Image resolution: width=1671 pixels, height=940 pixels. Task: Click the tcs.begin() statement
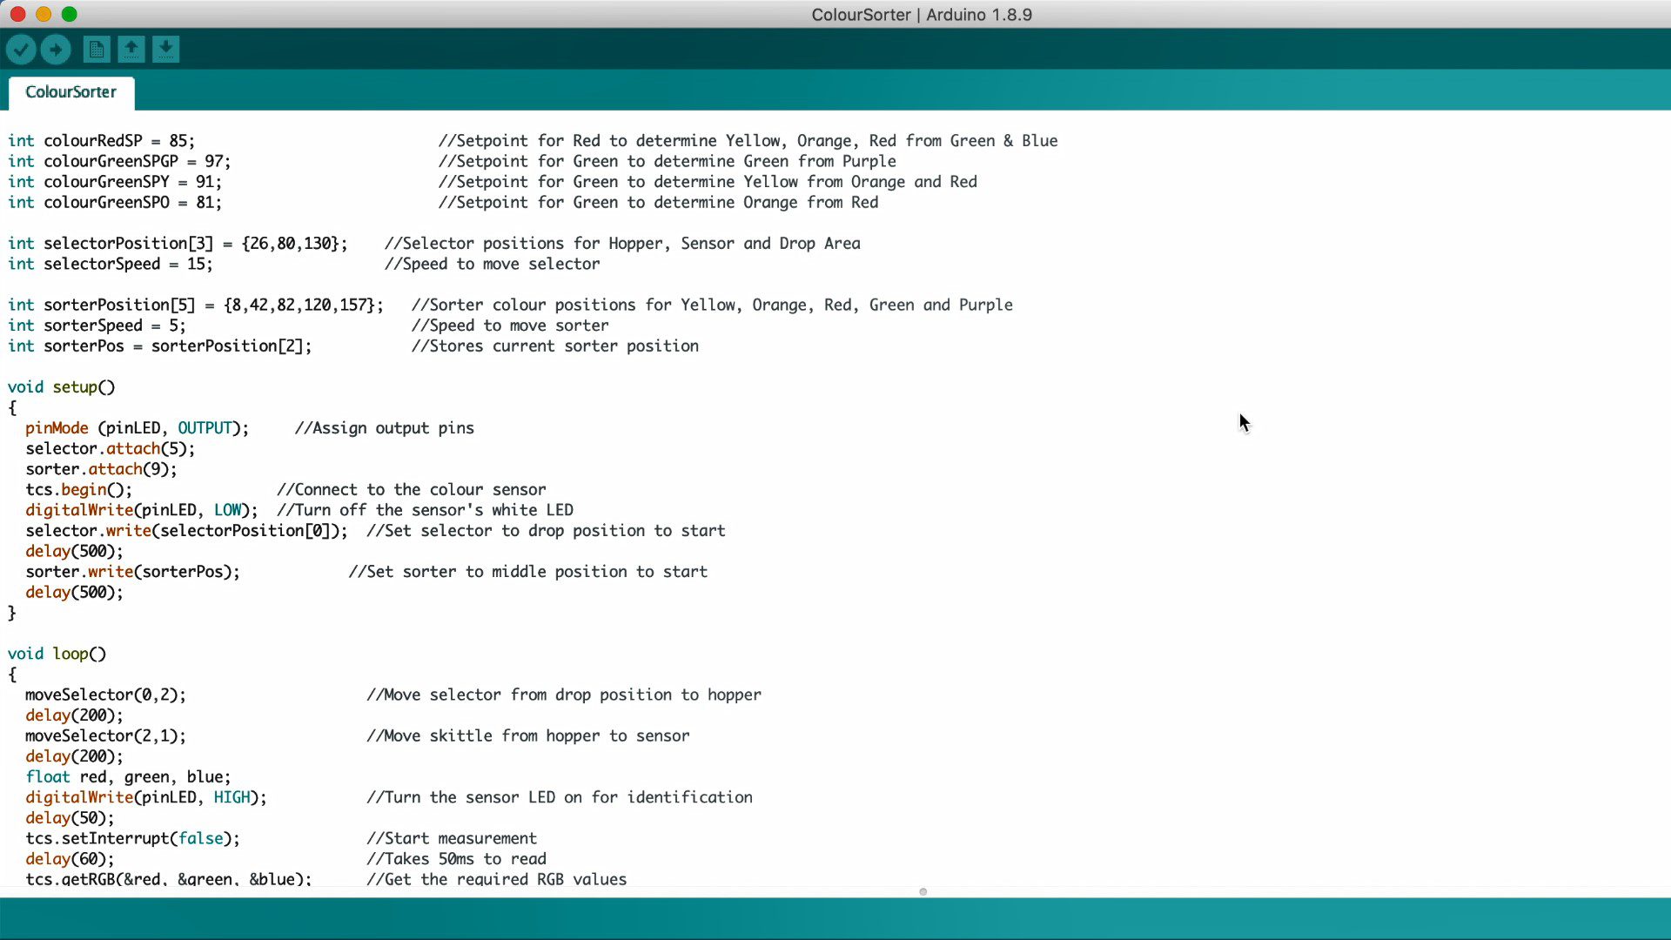(78, 490)
